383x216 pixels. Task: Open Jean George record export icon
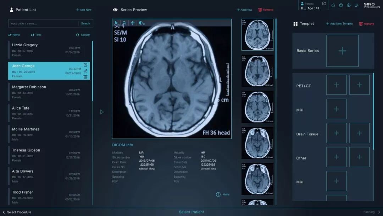coord(85,65)
